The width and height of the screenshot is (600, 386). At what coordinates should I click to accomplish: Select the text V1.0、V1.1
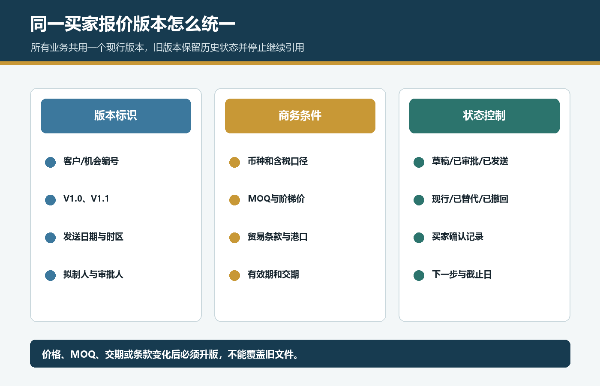pyautogui.click(x=86, y=199)
